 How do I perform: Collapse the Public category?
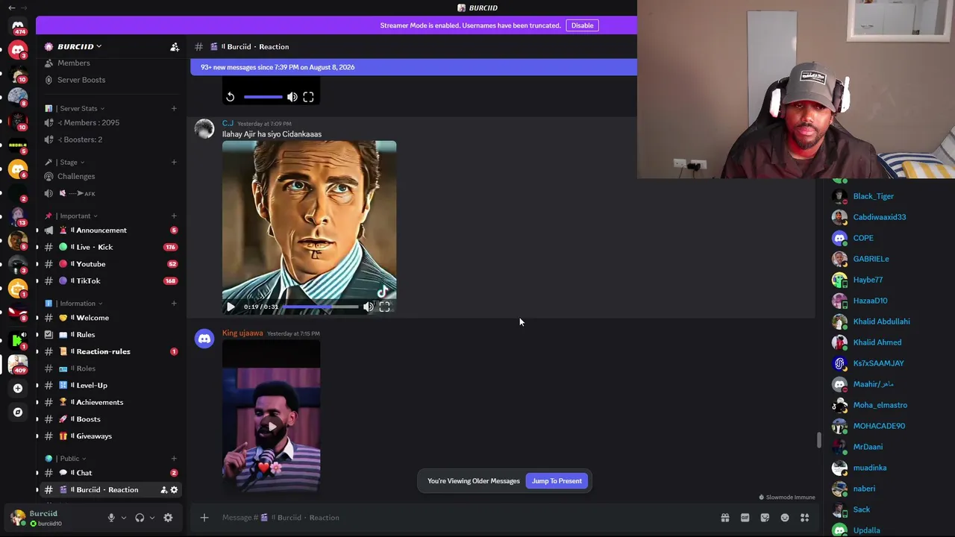tap(66, 458)
